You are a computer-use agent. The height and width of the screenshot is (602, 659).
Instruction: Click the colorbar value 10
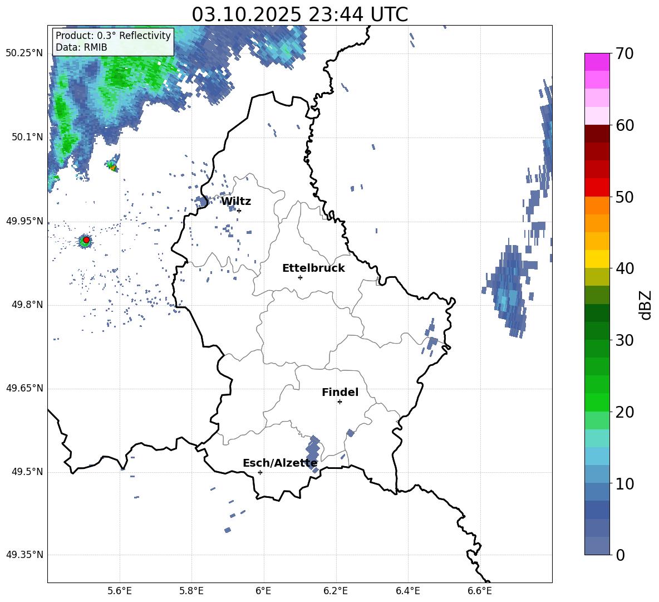point(624,483)
